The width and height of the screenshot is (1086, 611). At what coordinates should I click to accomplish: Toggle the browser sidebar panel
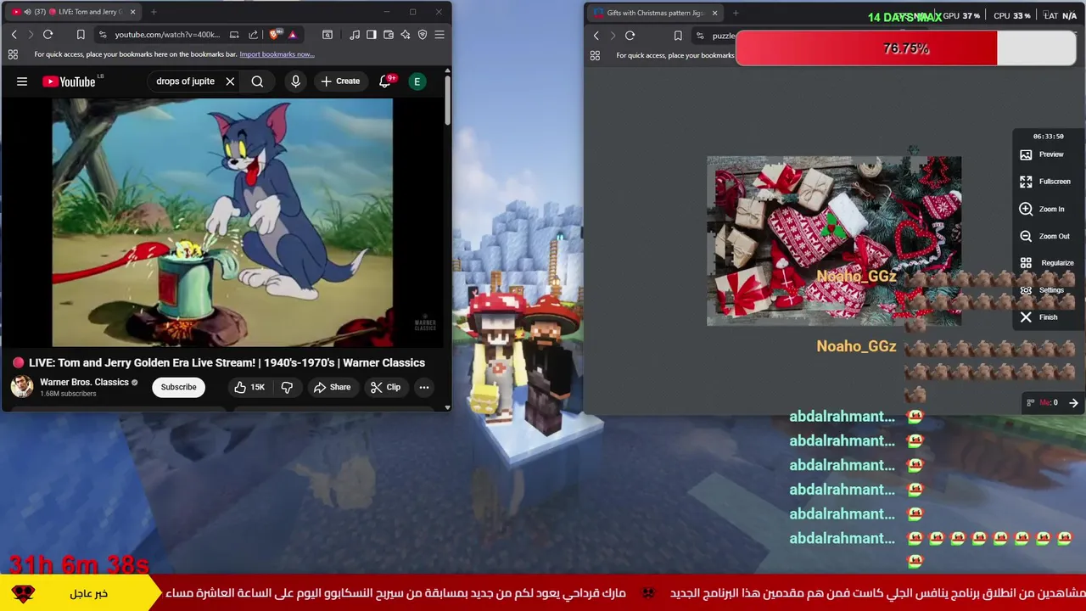tap(372, 35)
